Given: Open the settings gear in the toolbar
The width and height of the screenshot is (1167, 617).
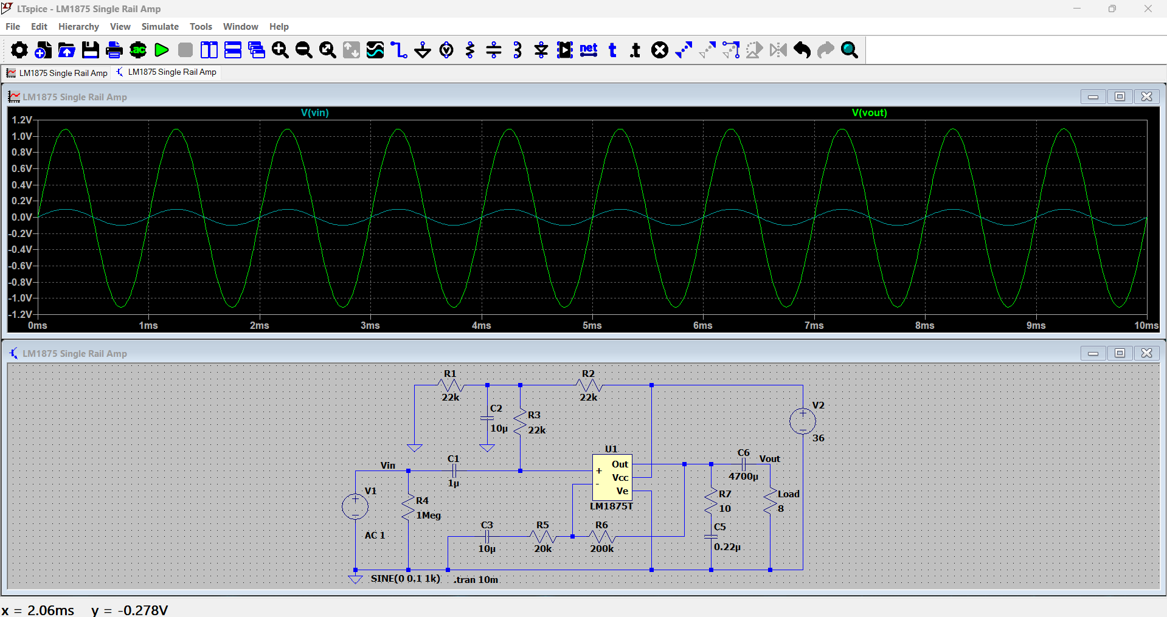Looking at the screenshot, I should [19, 50].
